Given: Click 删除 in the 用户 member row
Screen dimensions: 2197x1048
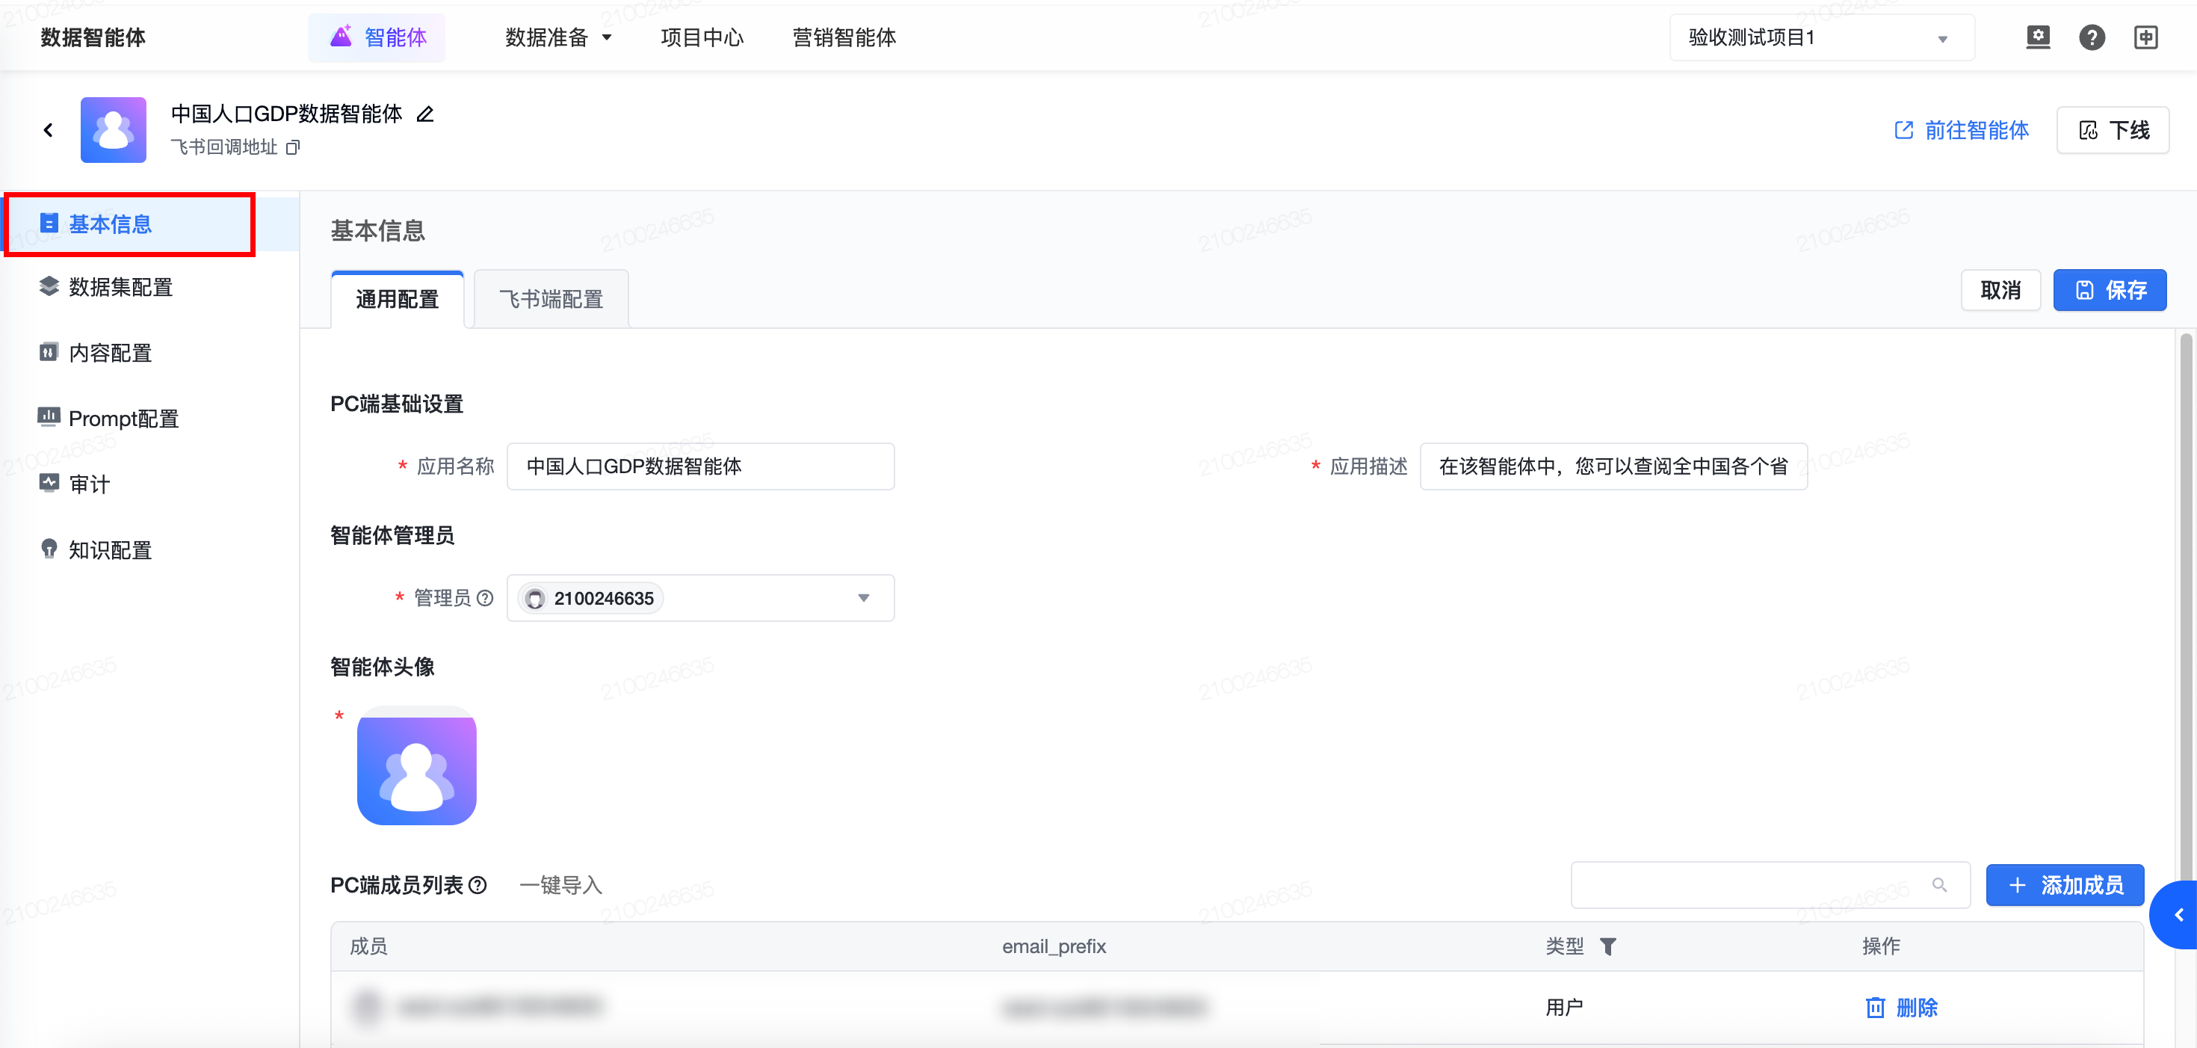Looking at the screenshot, I should (1901, 1008).
